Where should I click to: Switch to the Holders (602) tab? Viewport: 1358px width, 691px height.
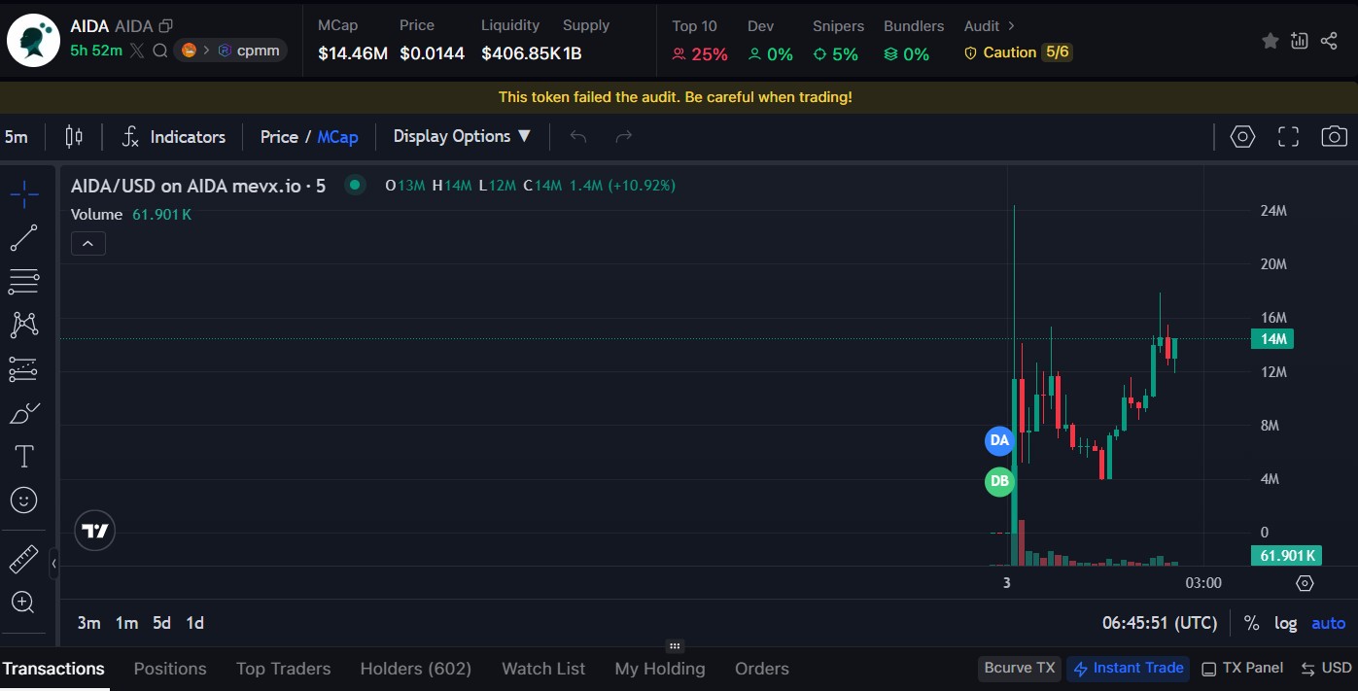click(x=415, y=669)
